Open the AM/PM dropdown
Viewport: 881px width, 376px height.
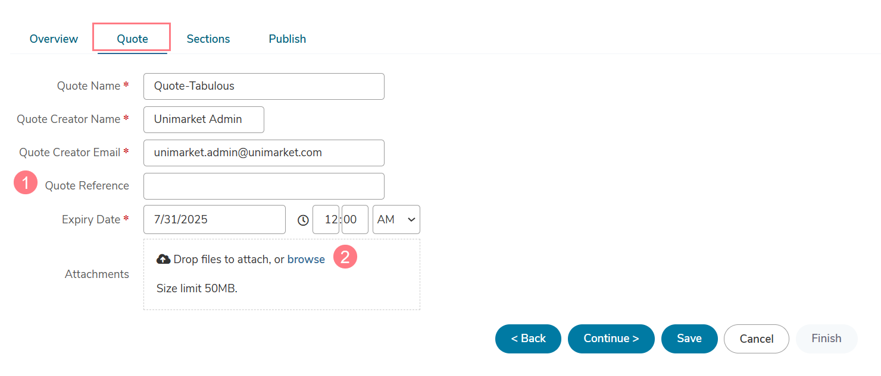pyautogui.click(x=396, y=220)
